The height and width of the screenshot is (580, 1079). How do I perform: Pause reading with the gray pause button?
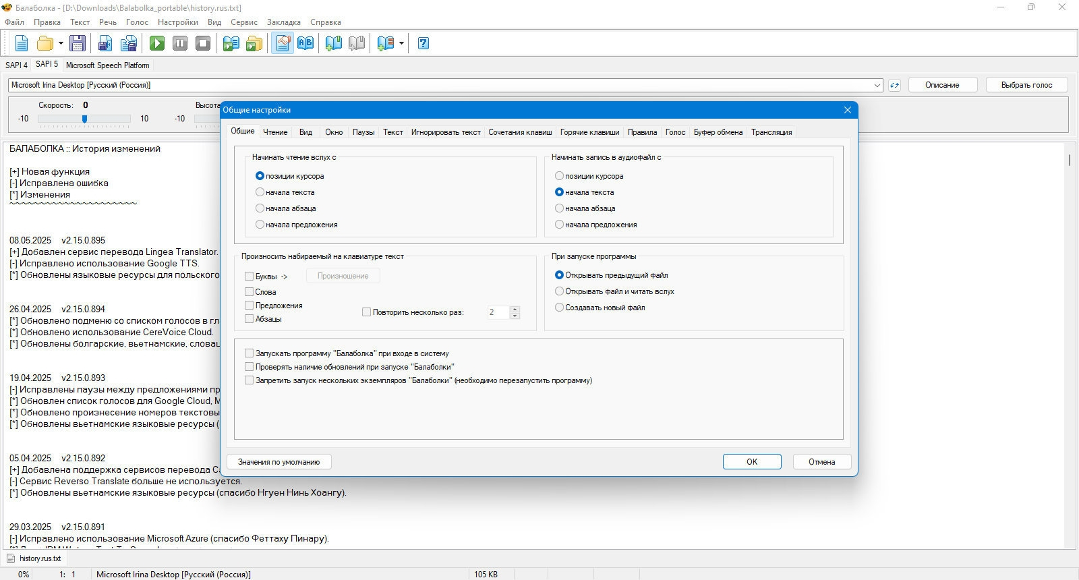pyautogui.click(x=180, y=44)
